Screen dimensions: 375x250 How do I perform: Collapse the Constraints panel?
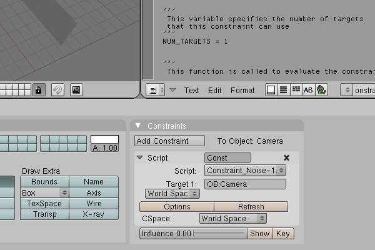pyautogui.click(x=137, y=126)
